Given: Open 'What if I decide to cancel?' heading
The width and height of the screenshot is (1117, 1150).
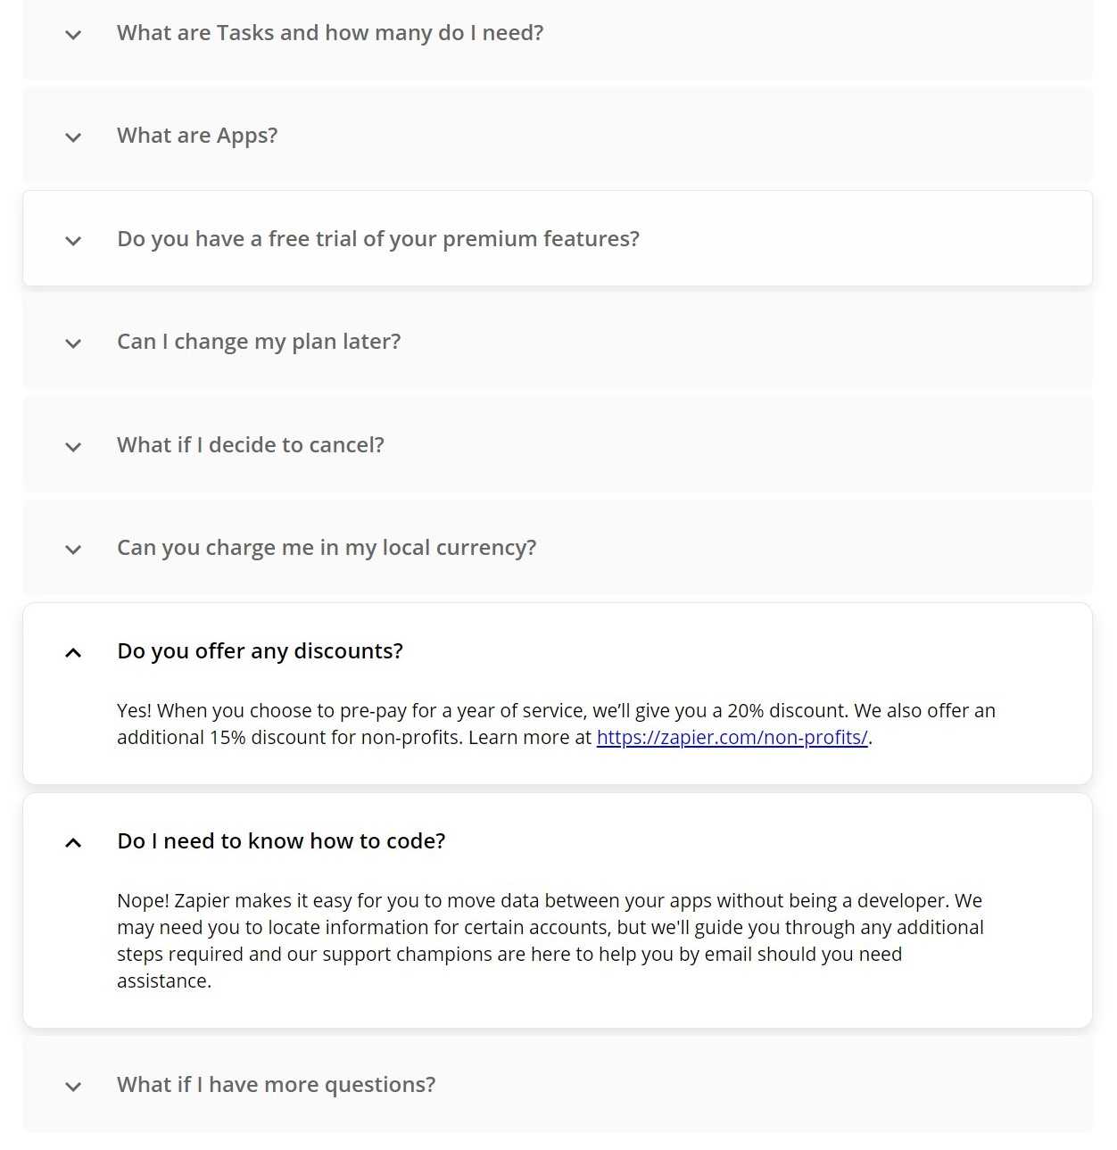Looking at the screenshot, I should (251, 445).
